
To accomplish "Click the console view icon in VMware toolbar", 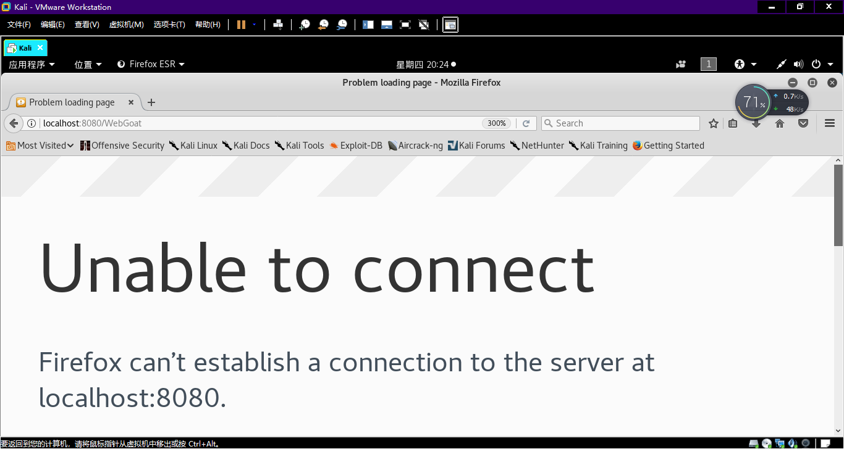I will pyautogui.click(x=450, y=25).
